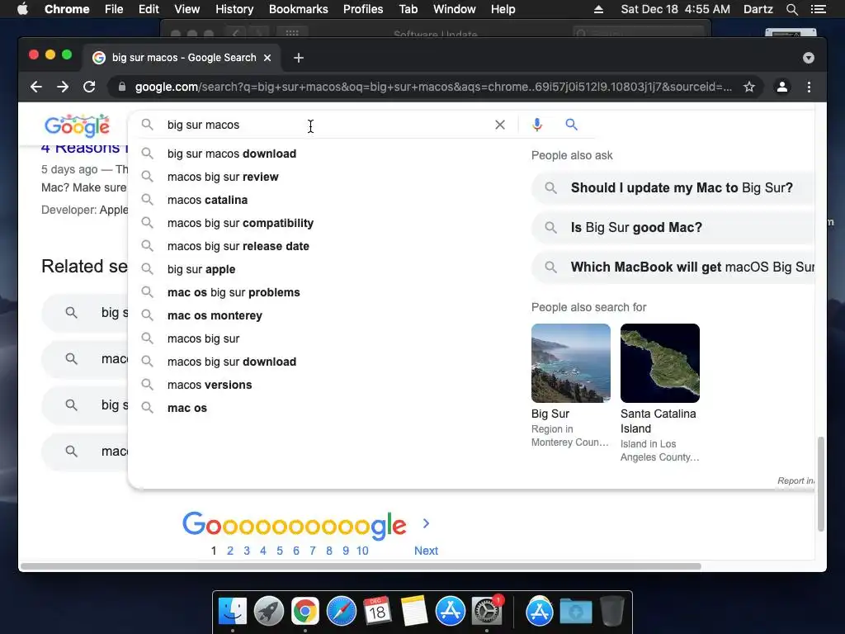
Task: Open the Chrome profile avatar menu
Action: 782,87
